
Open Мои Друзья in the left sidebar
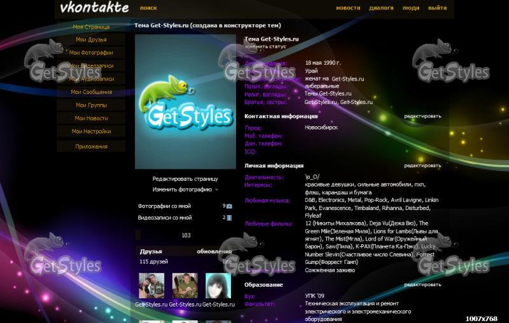coord(91,40)
